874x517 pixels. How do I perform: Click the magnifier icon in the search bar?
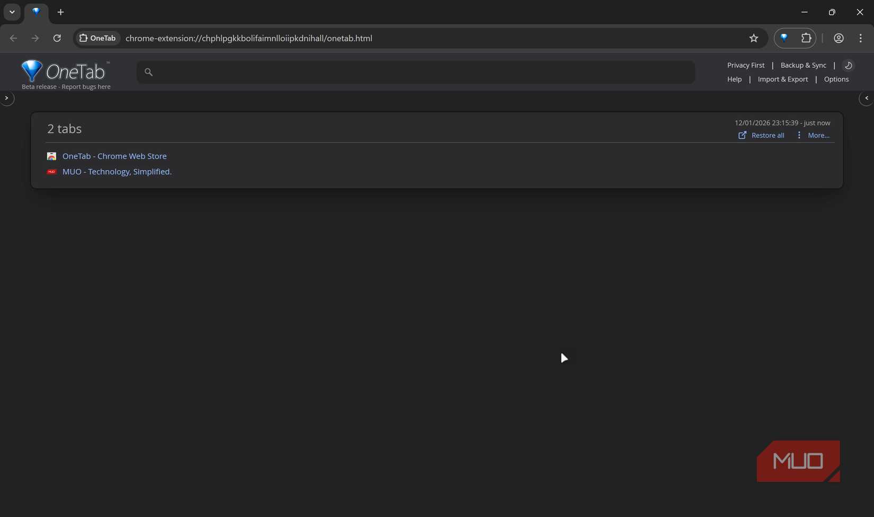[148, 72]
